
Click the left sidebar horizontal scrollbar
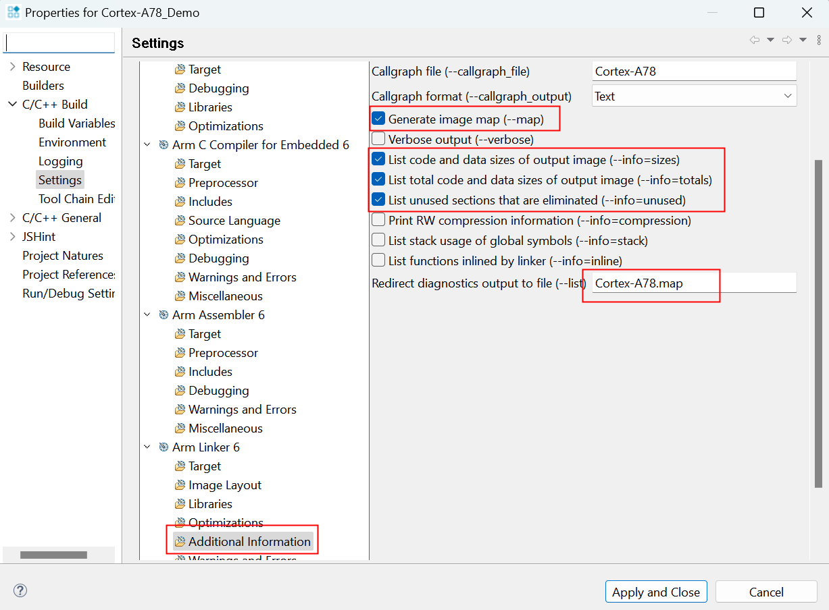pos(53,555)
